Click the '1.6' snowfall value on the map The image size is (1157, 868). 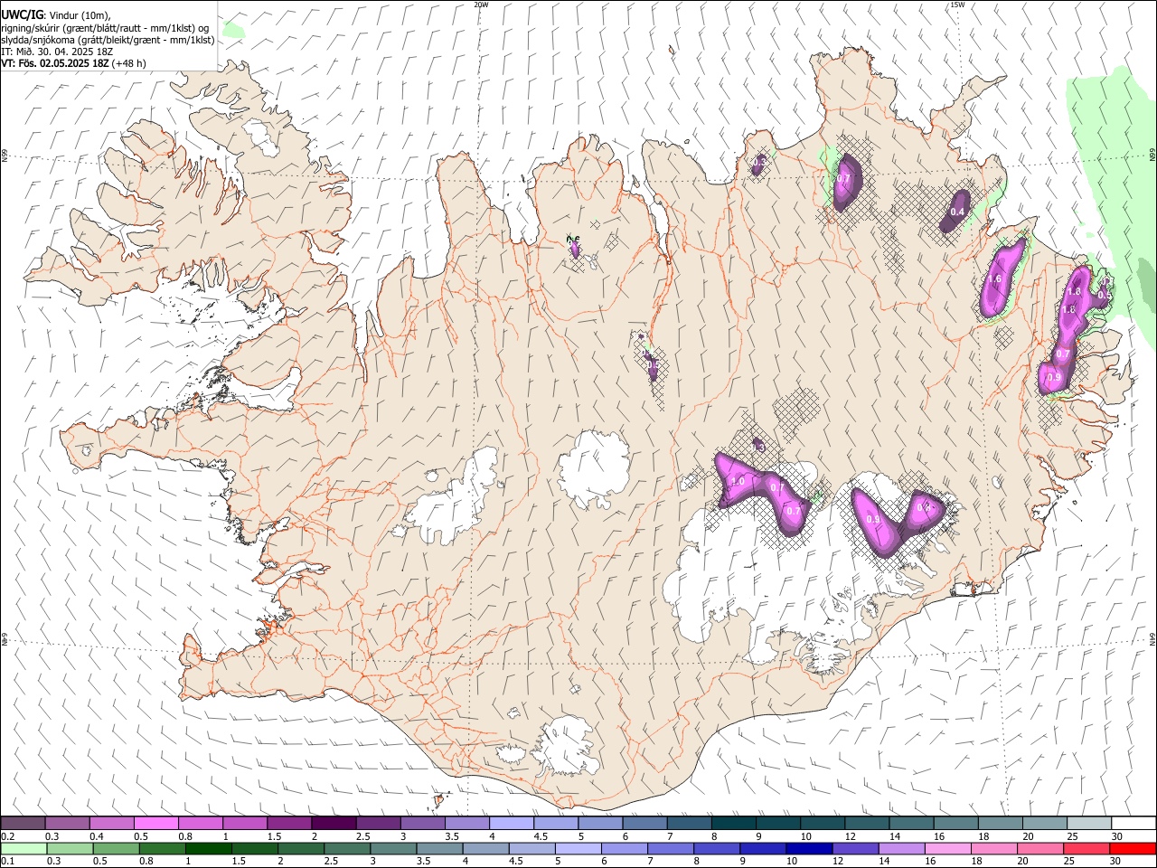995,279
